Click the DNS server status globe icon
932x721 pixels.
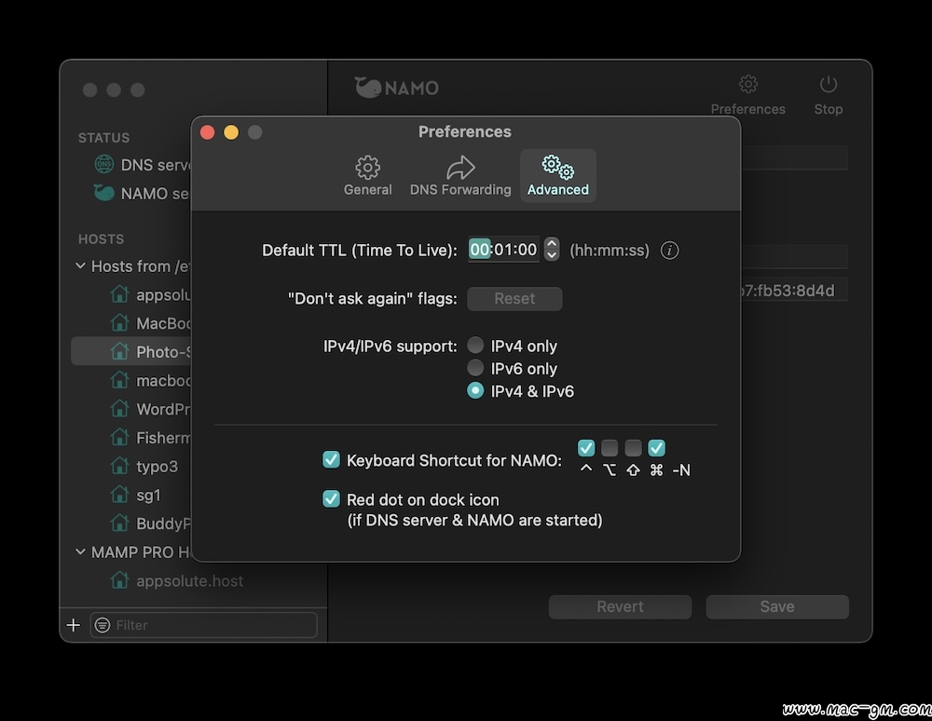pos(104,164)
